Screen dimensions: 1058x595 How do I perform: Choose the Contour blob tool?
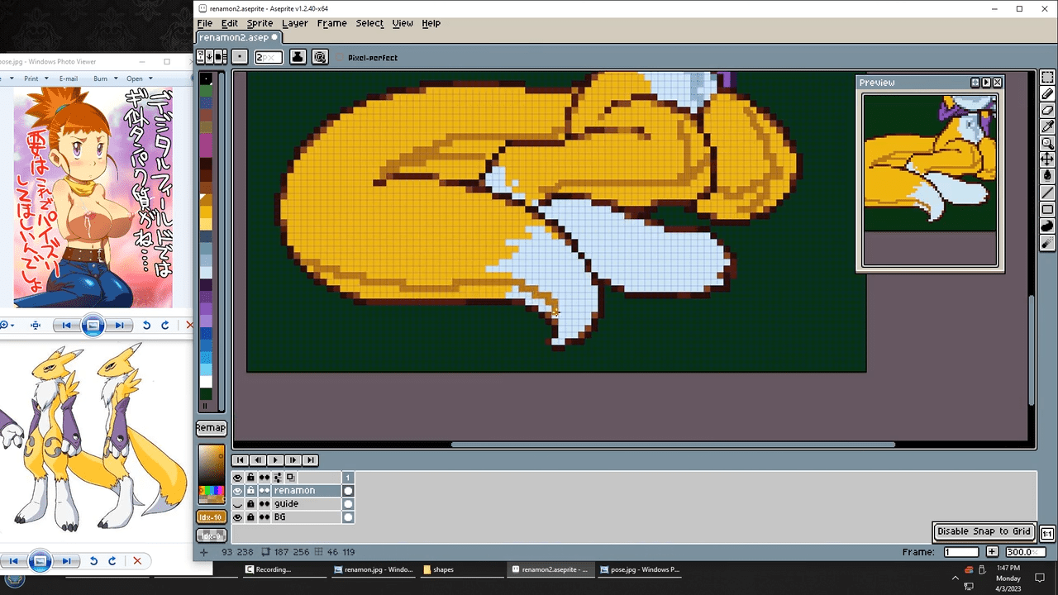coord(1047,226)
